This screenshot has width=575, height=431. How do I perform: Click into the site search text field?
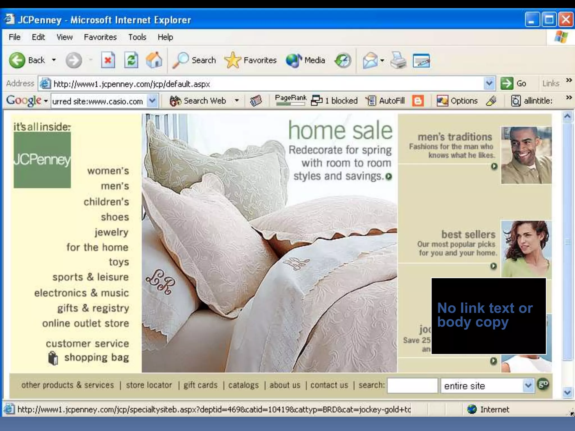point(412,386)
